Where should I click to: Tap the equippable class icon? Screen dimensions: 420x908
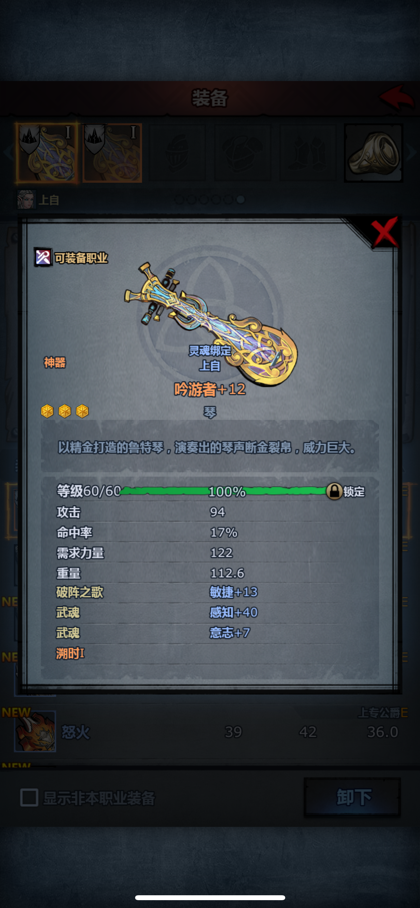[43, 257]
